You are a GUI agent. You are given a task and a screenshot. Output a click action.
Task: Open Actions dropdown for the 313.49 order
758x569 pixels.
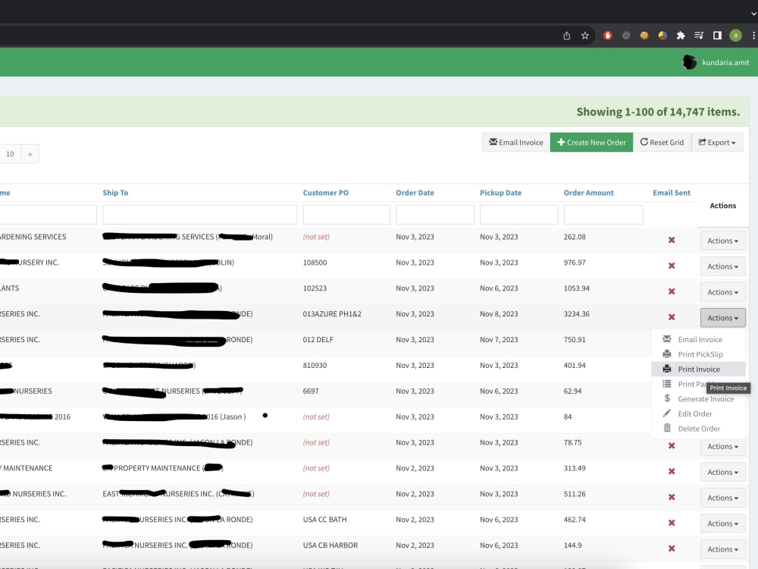(722, 472)
